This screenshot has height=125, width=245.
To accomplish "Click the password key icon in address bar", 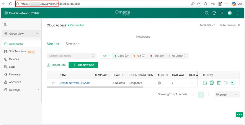I will coord(193,4).
